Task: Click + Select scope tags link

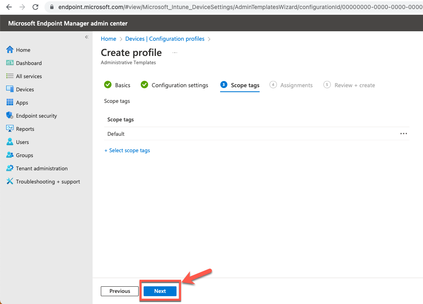Action: tap(127, 151)
